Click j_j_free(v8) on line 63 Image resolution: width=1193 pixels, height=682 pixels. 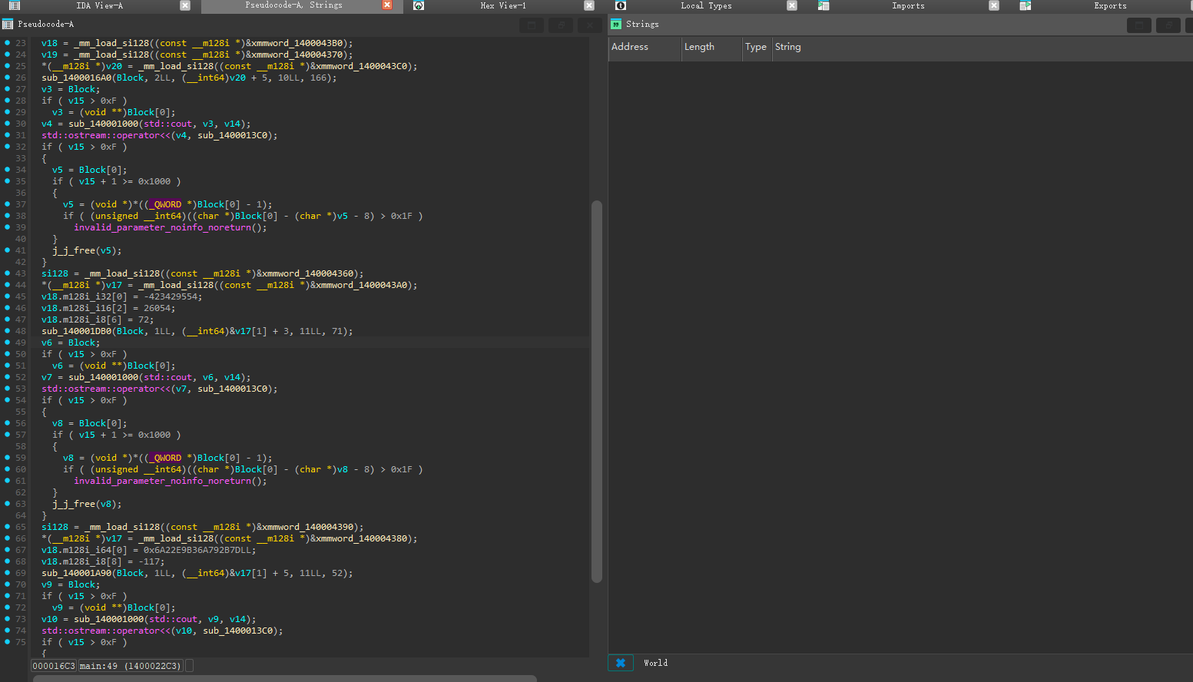point(87,504)
